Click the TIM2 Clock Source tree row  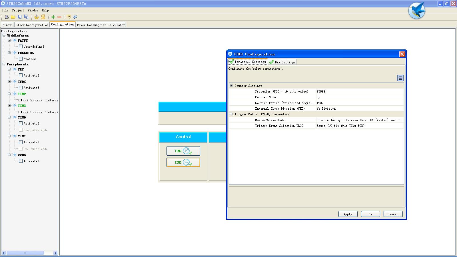pos(38,100)
